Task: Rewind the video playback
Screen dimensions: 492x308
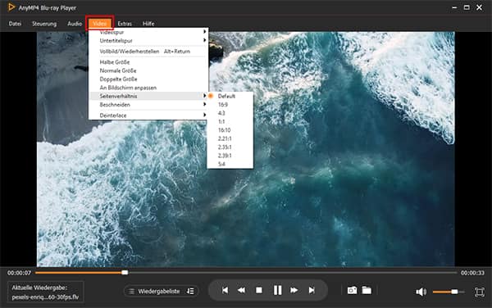Action: [x=241, y=291]
